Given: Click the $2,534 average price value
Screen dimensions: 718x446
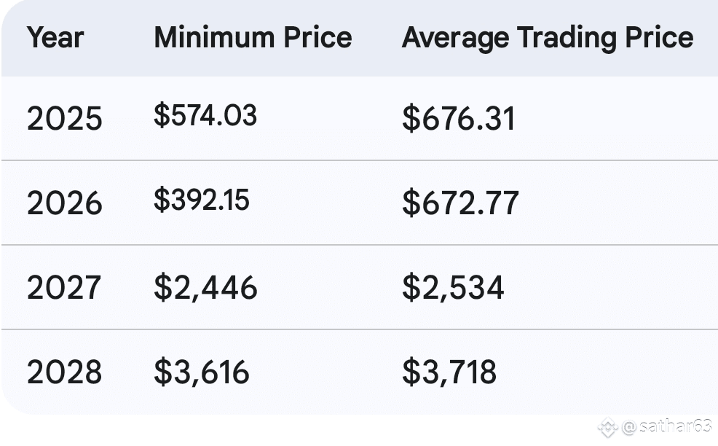Looking at the screenshot, I should pos(453,287).
